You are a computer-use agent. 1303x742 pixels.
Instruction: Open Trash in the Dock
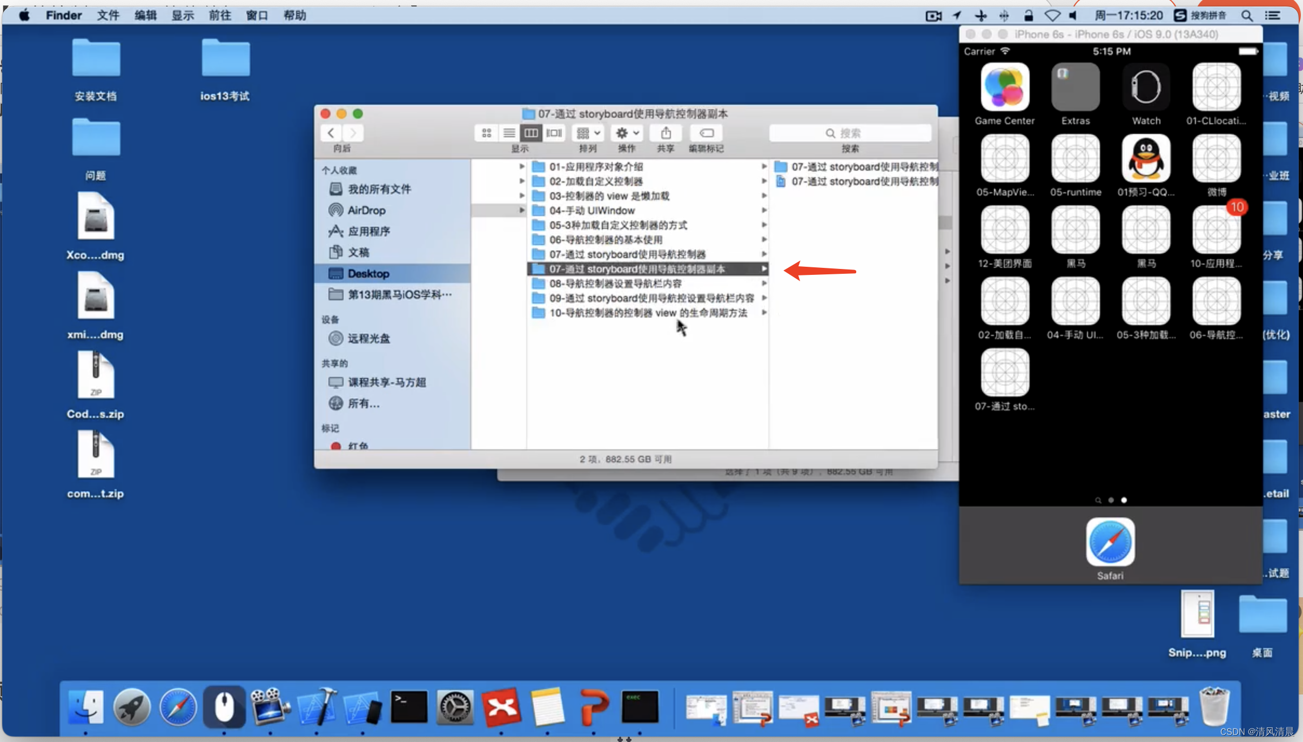pyautogui.click(x=1214, y=706)
